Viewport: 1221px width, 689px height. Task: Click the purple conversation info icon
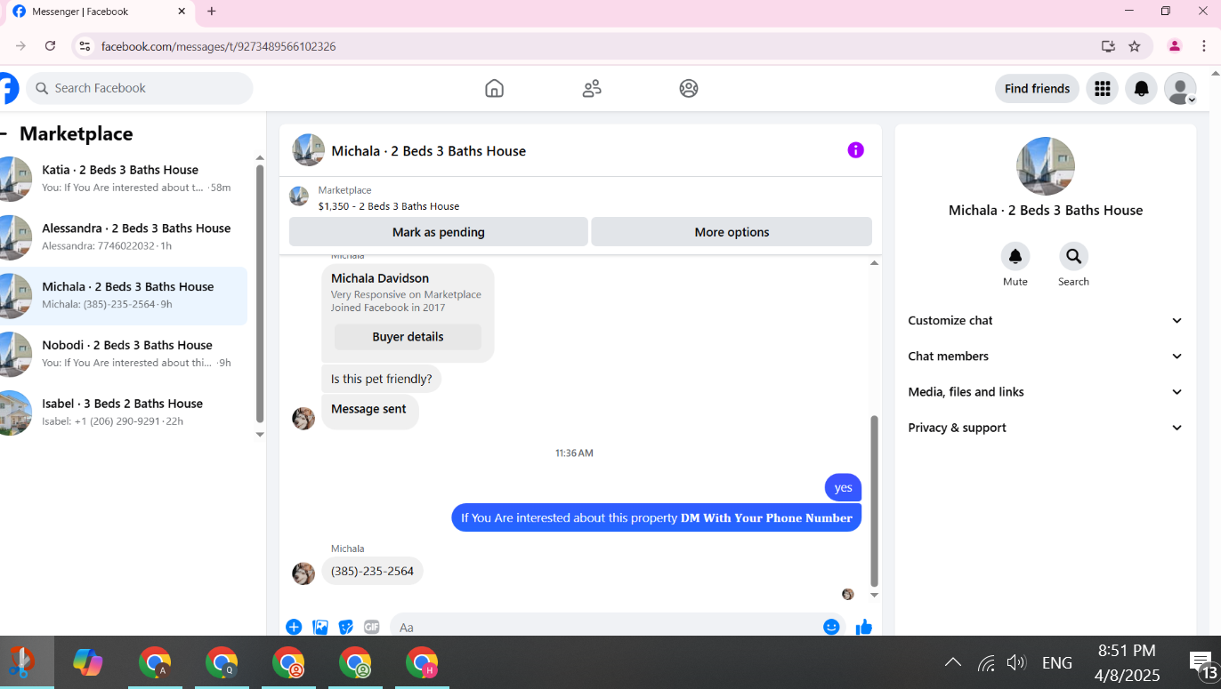855,150
